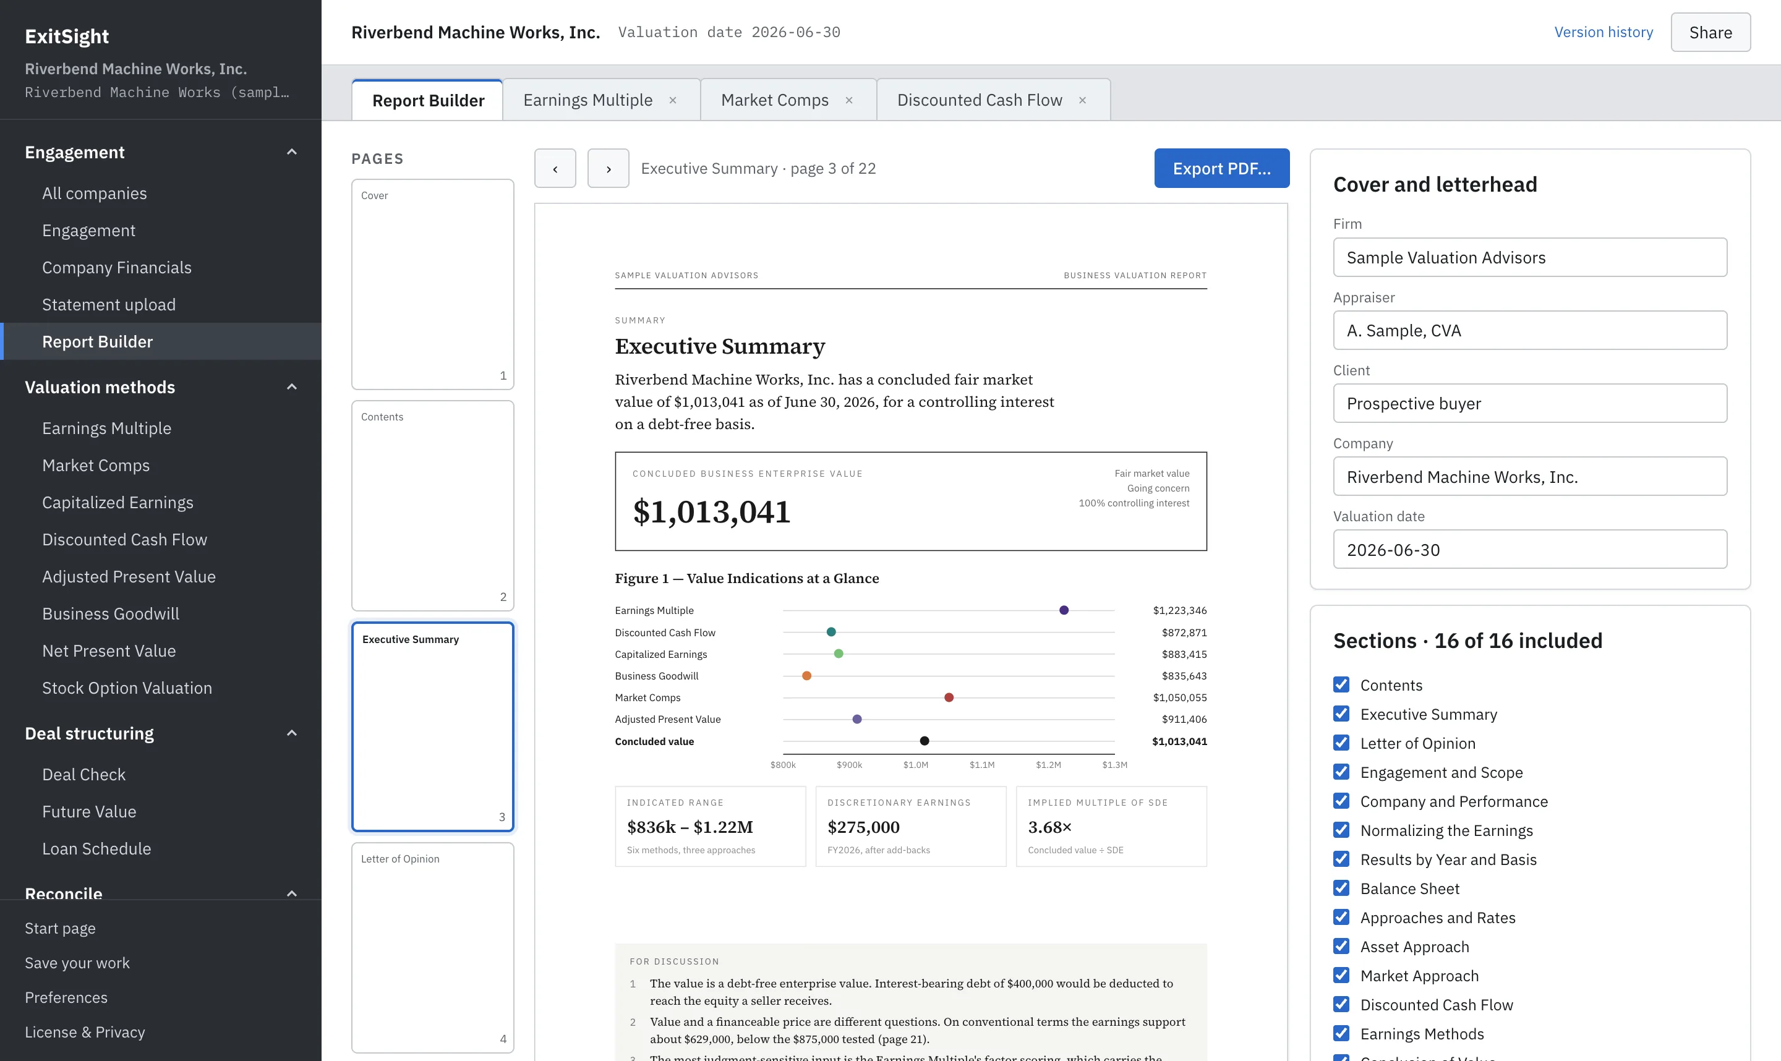Image resolution: width=1781 pixels, height=1061 pixels.
Task: Select the Letter of Opinion thumbnail
Action: tap(432, 948)
